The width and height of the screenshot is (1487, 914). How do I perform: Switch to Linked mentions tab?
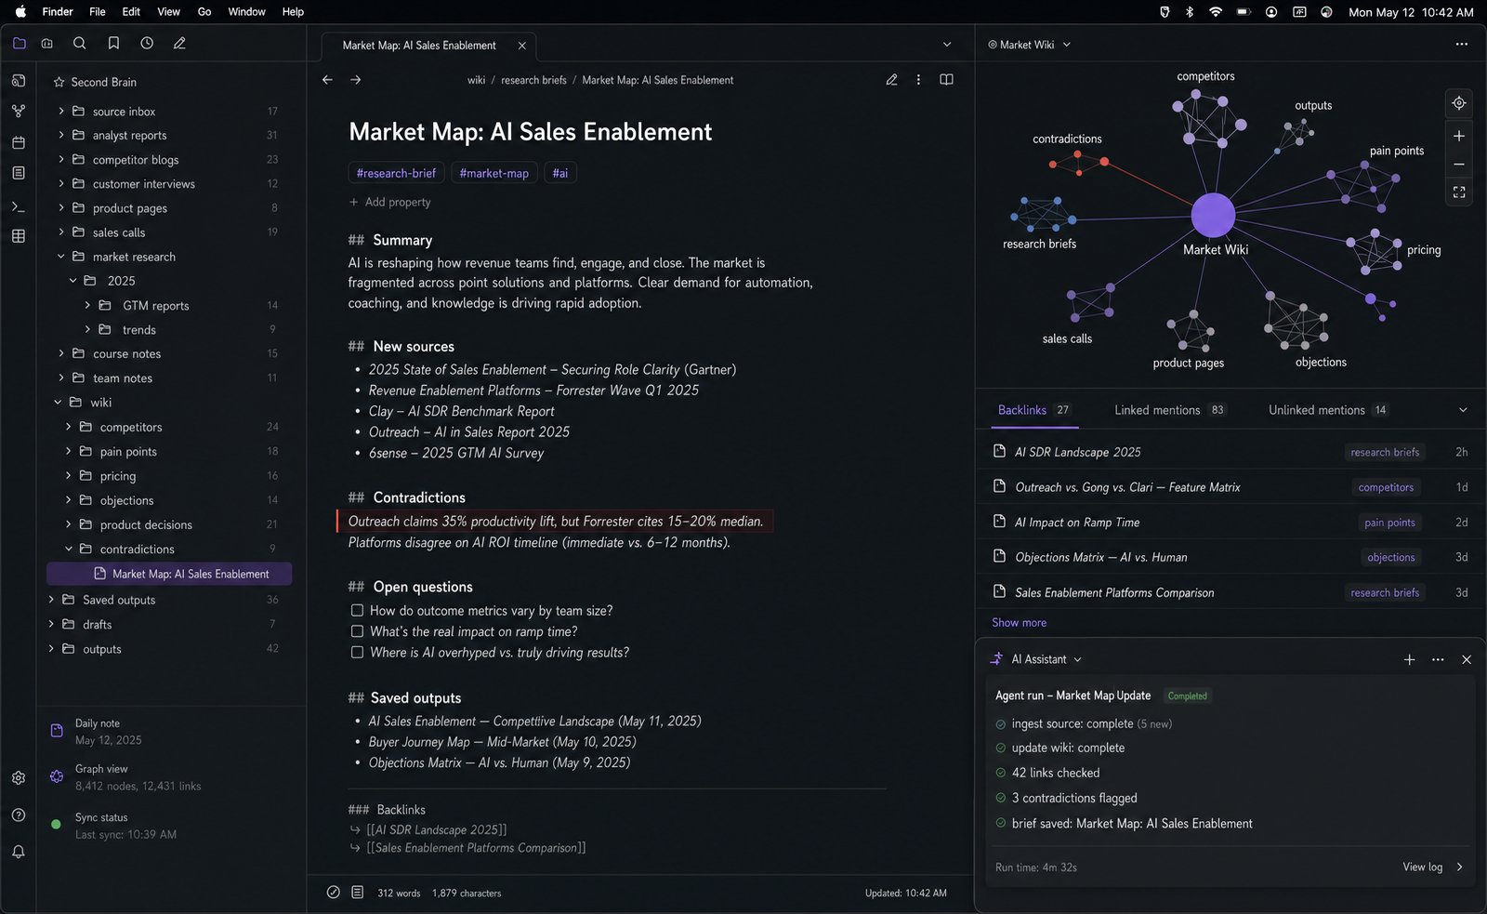click(1169, 410)
